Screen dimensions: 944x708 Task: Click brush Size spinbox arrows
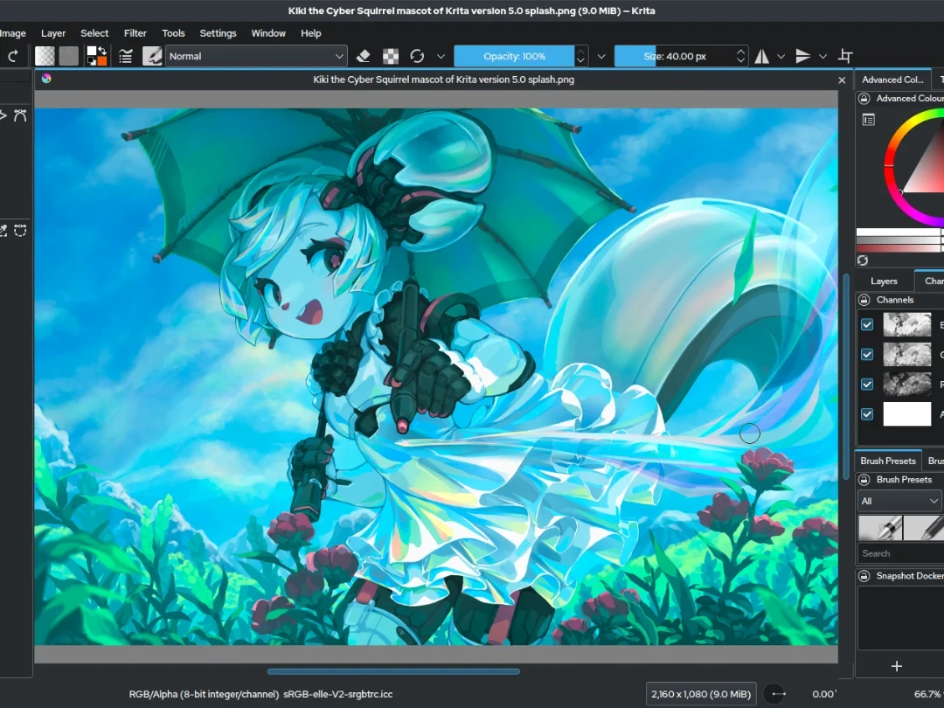(741, 56)
